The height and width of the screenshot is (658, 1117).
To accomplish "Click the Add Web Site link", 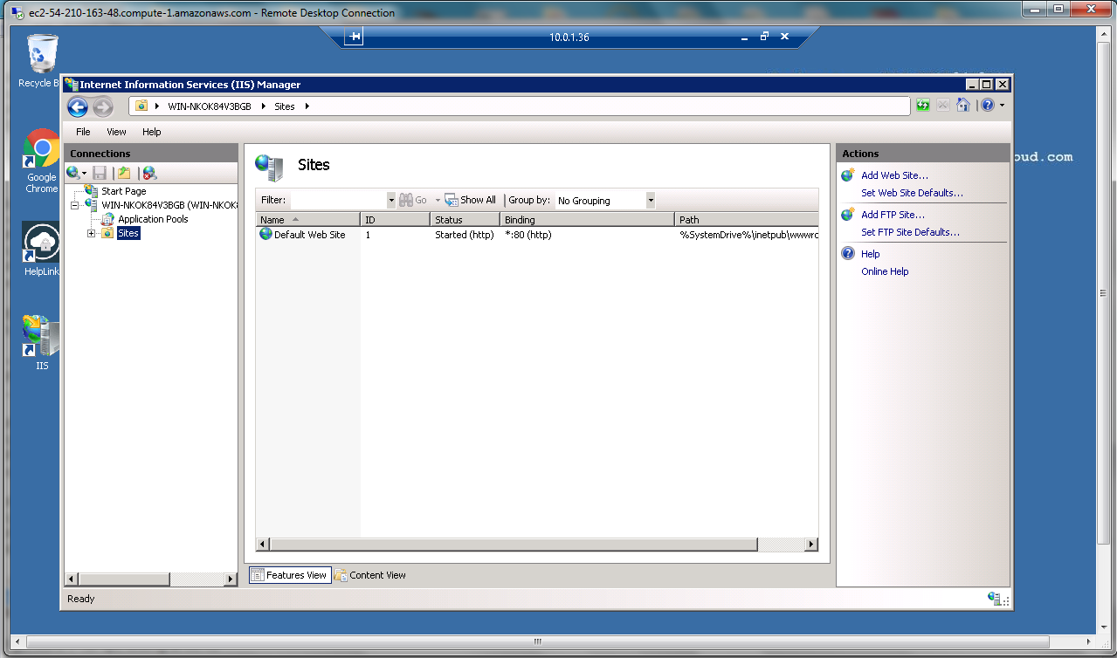I will pyautogui.click(x=894, y=175).
